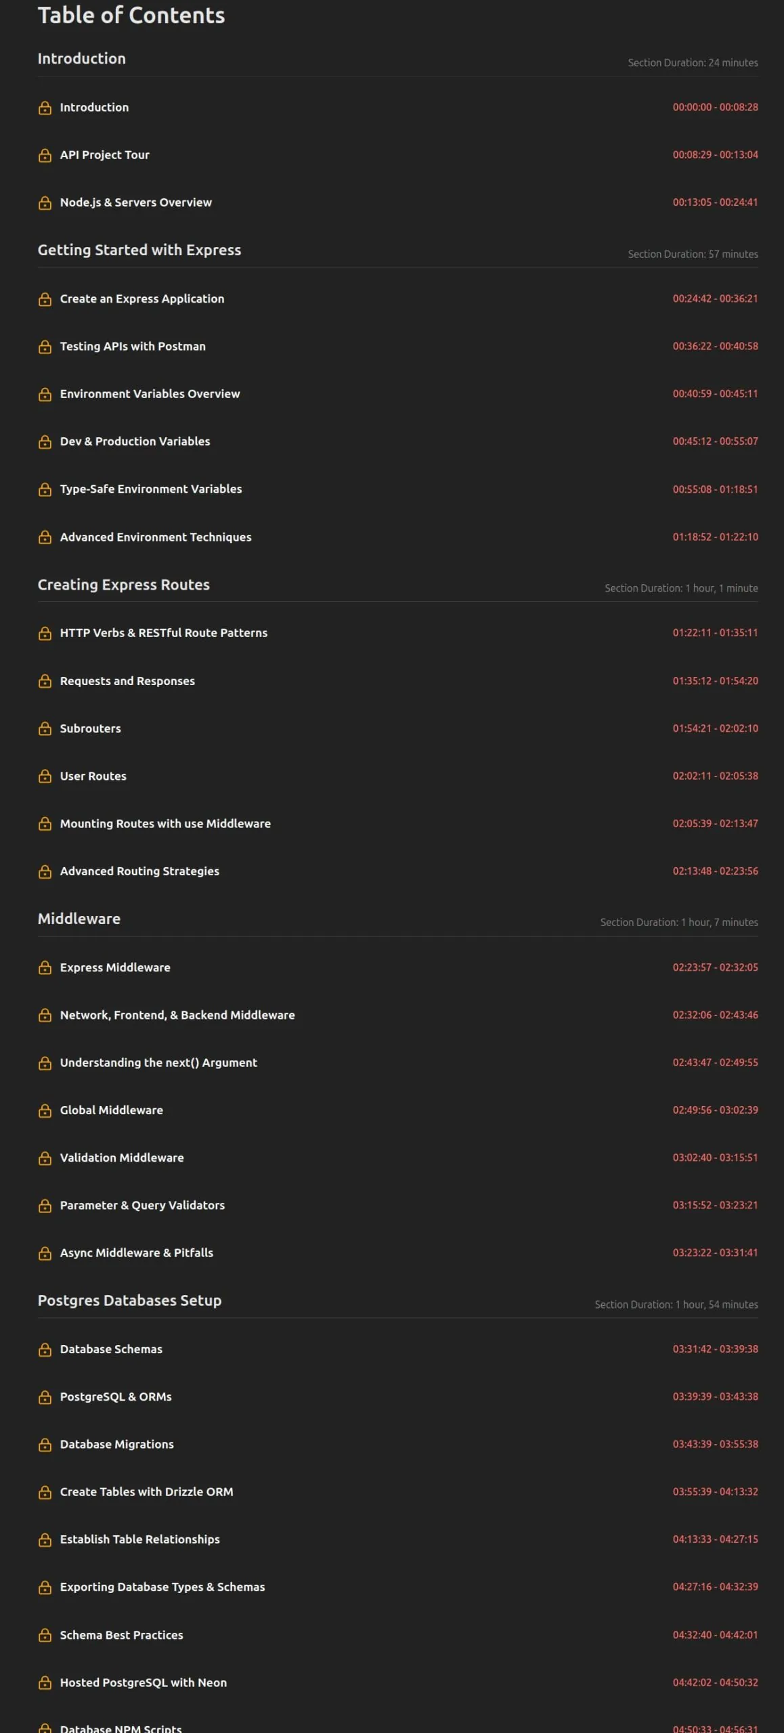Image resolution: width=784 pixels, height=1733 pixels.
Task: Select the Validation Middleware lesson
Action: (x=122, y=1158)
